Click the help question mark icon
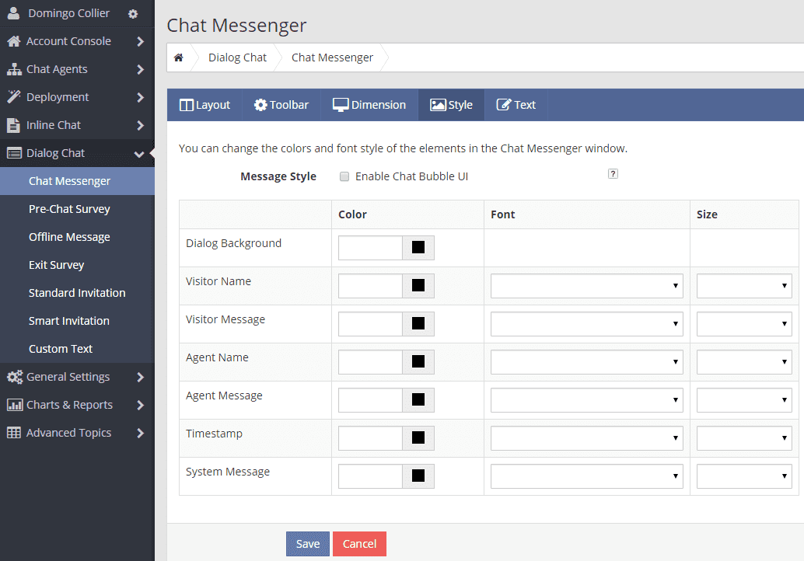This screenshot has height=561, width=804. pyautogui.click(x=613, y=173)
